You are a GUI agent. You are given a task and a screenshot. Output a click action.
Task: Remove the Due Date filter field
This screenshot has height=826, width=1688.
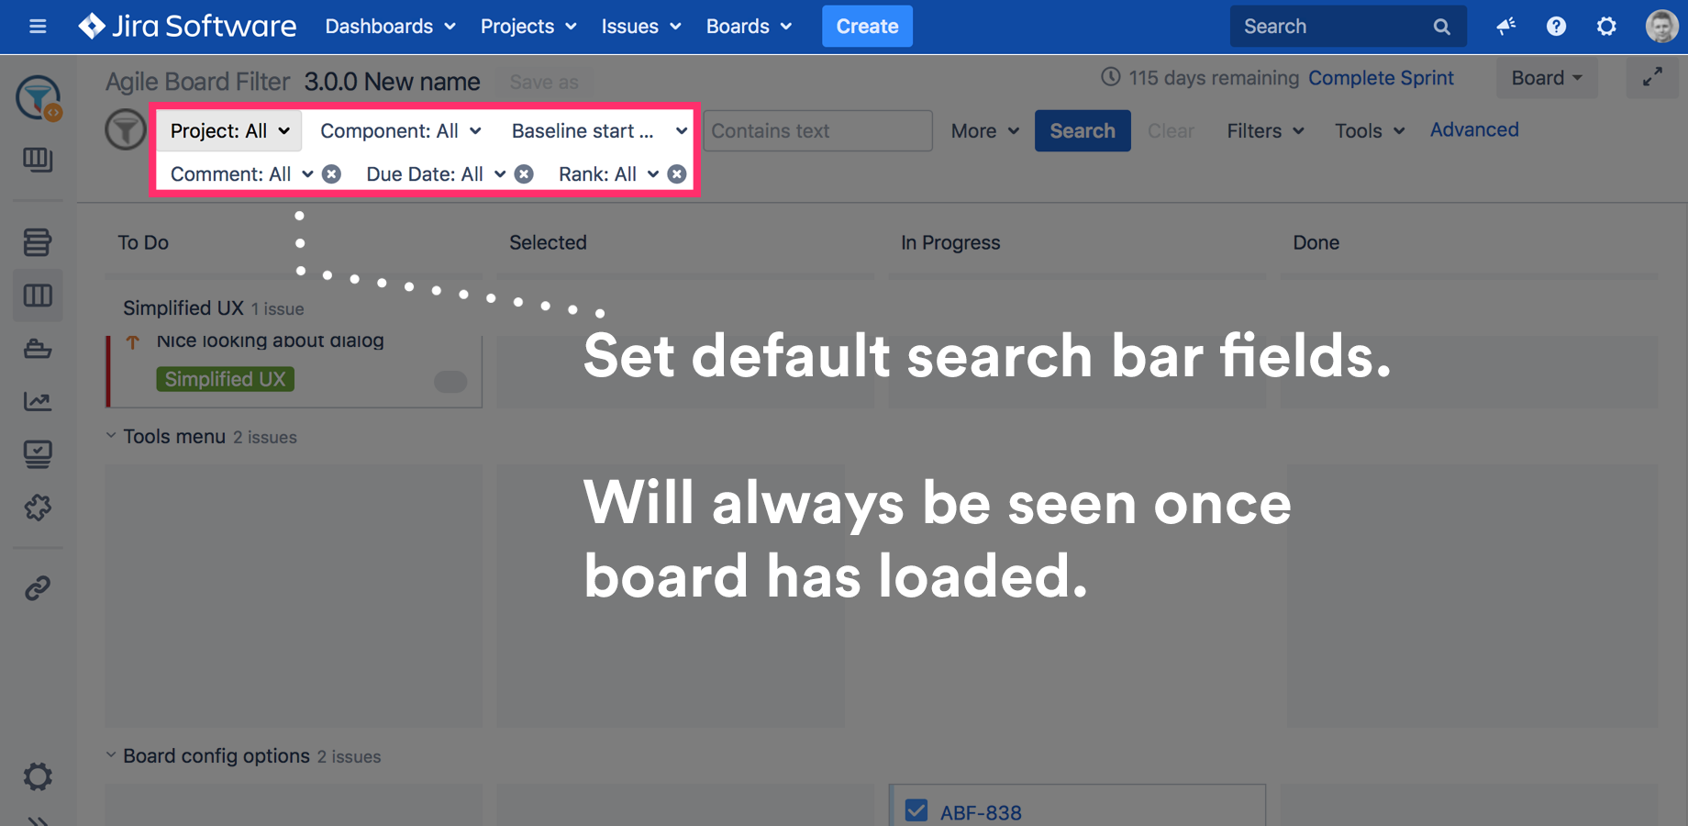tap(524, 174)
